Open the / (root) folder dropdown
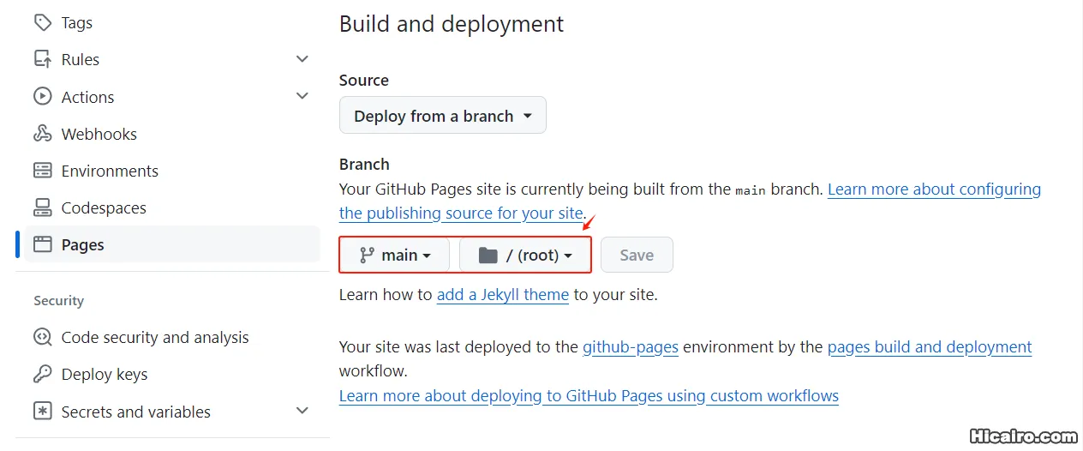The height and width of the screenshot is (451, 1083). (x=524, y=255)
